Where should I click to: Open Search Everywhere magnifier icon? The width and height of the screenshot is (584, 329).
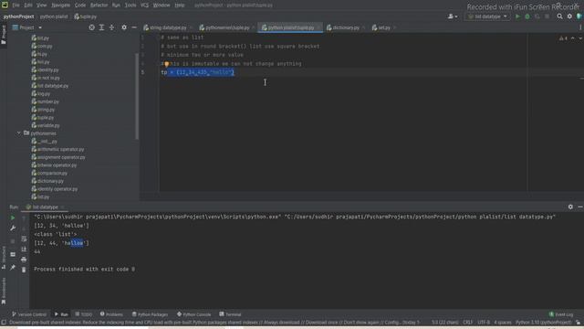tap(559, 16)
